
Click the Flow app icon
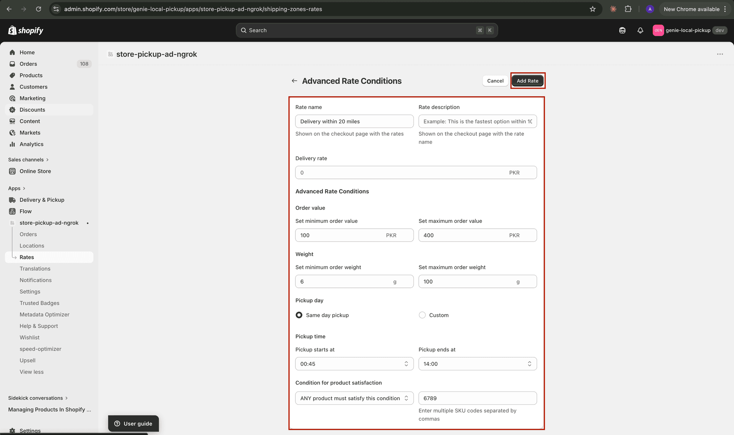(12, 211)
